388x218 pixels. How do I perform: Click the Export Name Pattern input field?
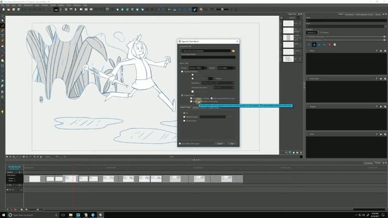[x=208, y=57]
